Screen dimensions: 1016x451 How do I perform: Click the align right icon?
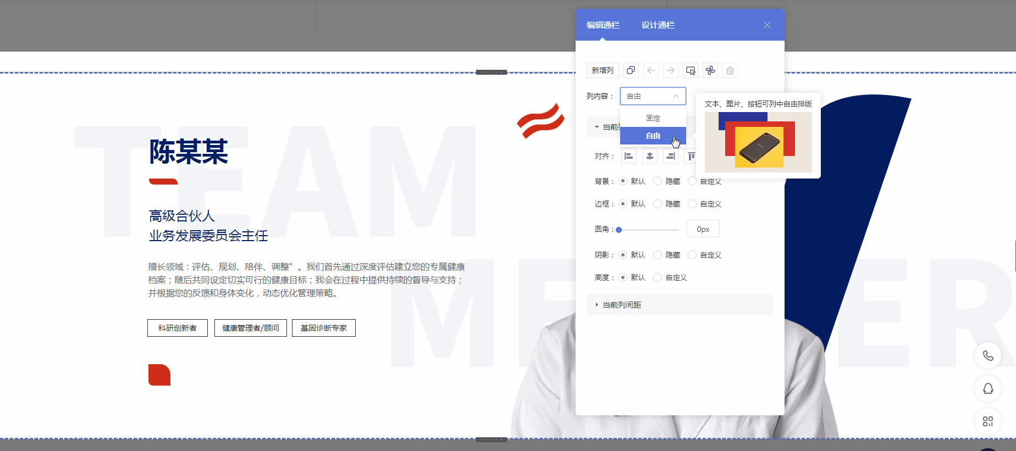click(670, 157)
